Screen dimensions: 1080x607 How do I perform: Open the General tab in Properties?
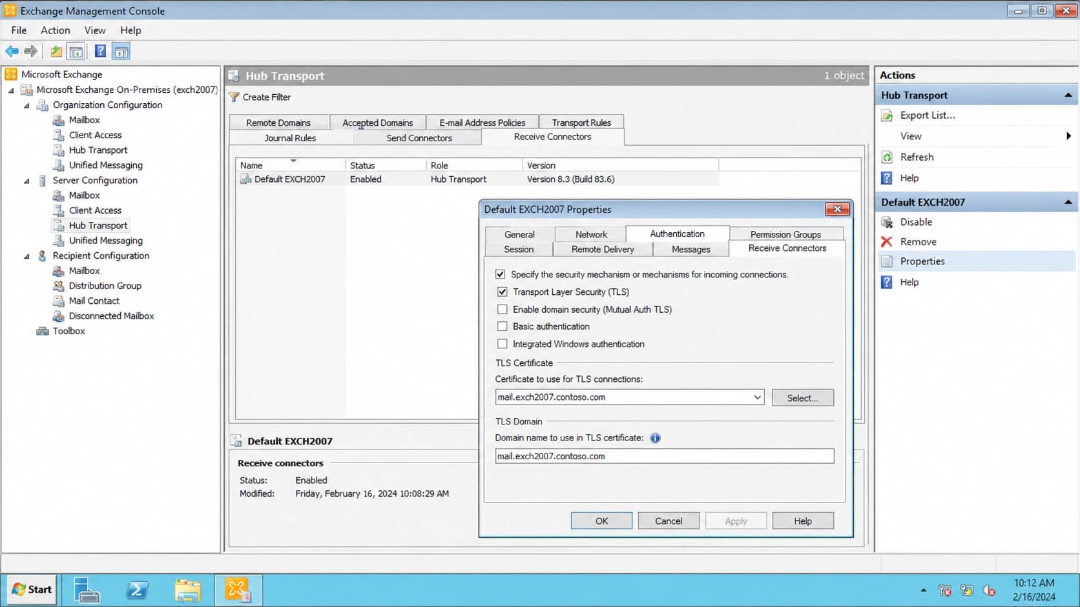(519, 235)
